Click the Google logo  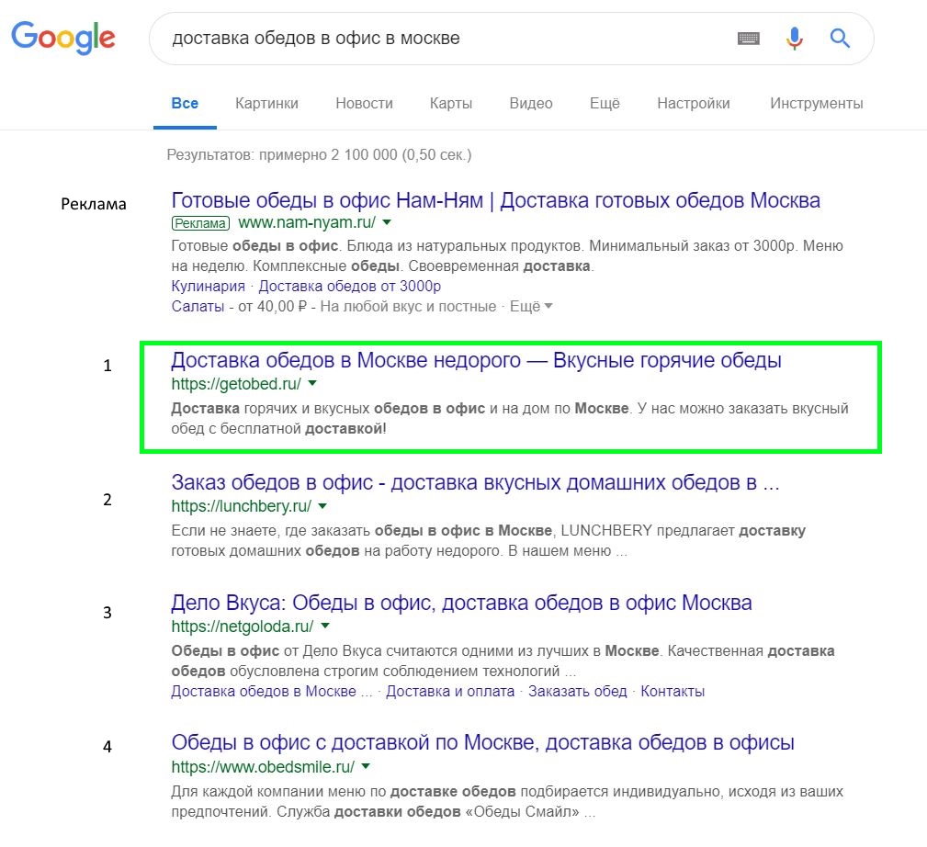tap(62, 38)
